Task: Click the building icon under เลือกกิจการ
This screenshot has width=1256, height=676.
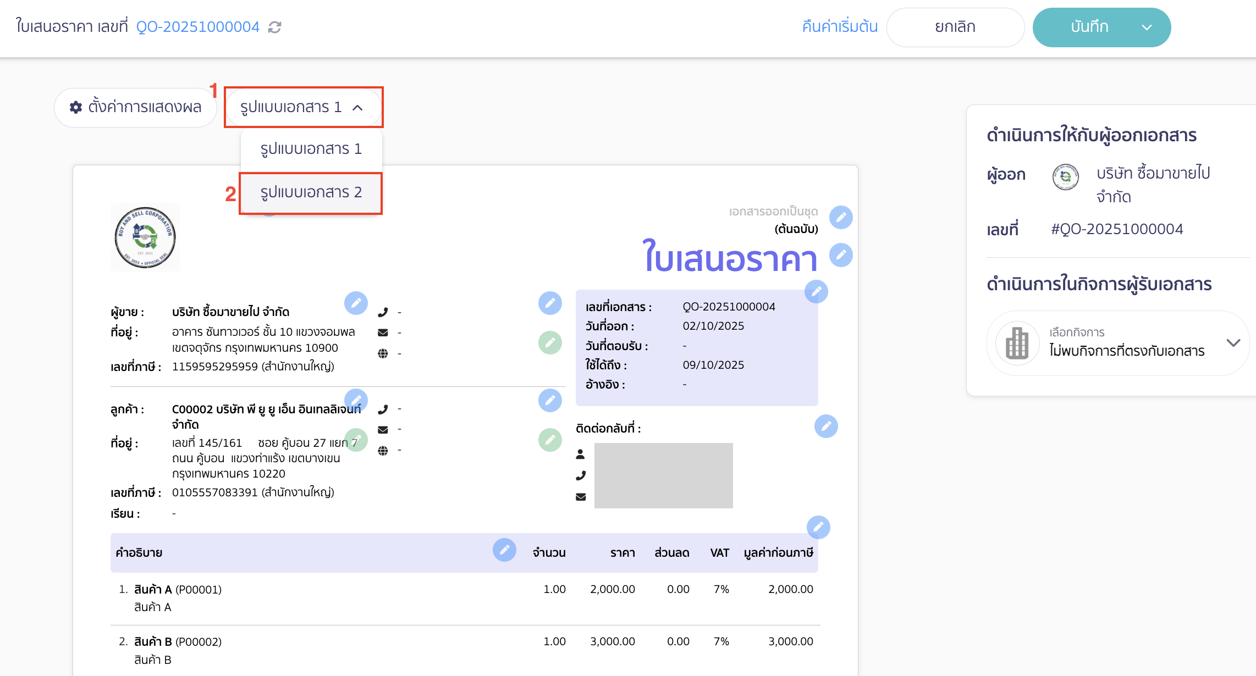Action: (x=1016, y=342)
